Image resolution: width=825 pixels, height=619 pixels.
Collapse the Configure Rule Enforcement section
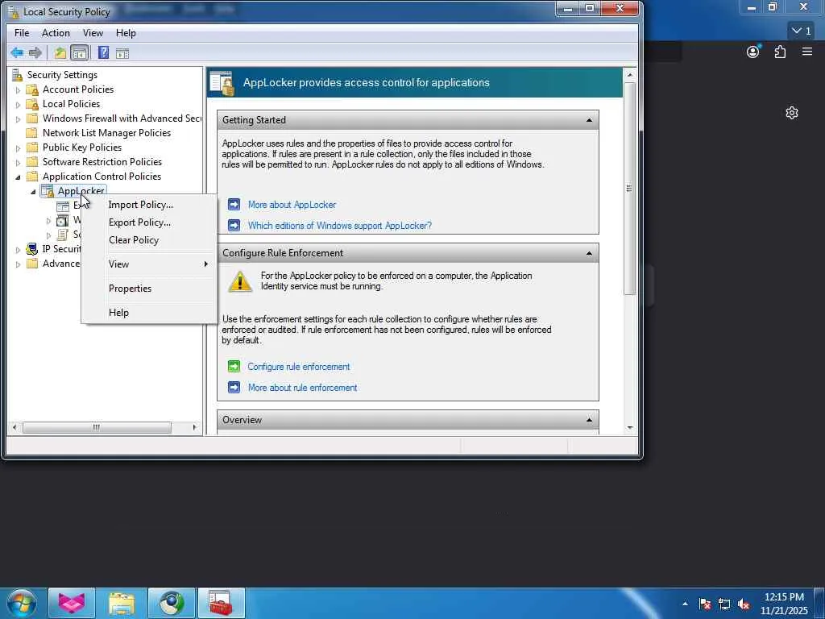(x=589, y=253)
